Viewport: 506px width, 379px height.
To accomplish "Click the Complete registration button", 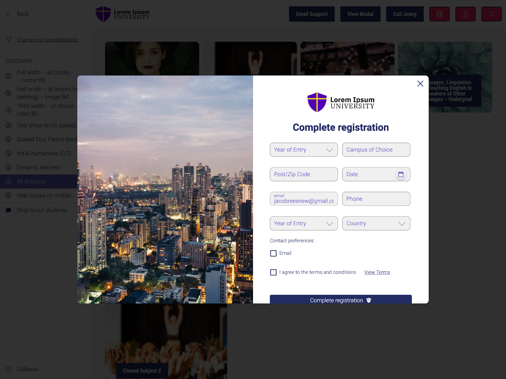I will click(341, 299).
